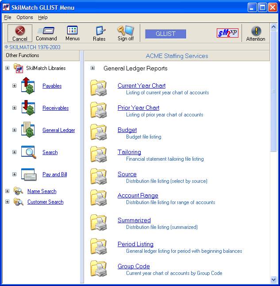This screenshot has height=286, width=280.
Task: Click the Cancel toolbar icon
Action: pos(20,31)
